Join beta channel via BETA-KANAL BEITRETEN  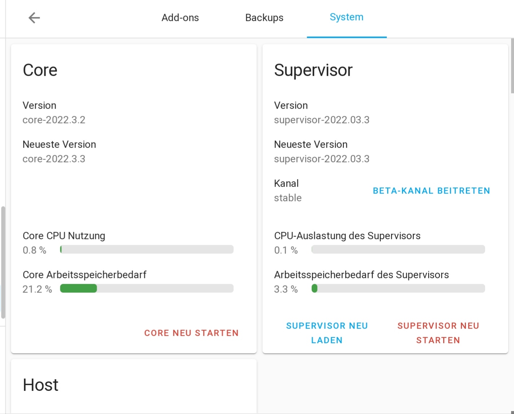tap(431, 191)
